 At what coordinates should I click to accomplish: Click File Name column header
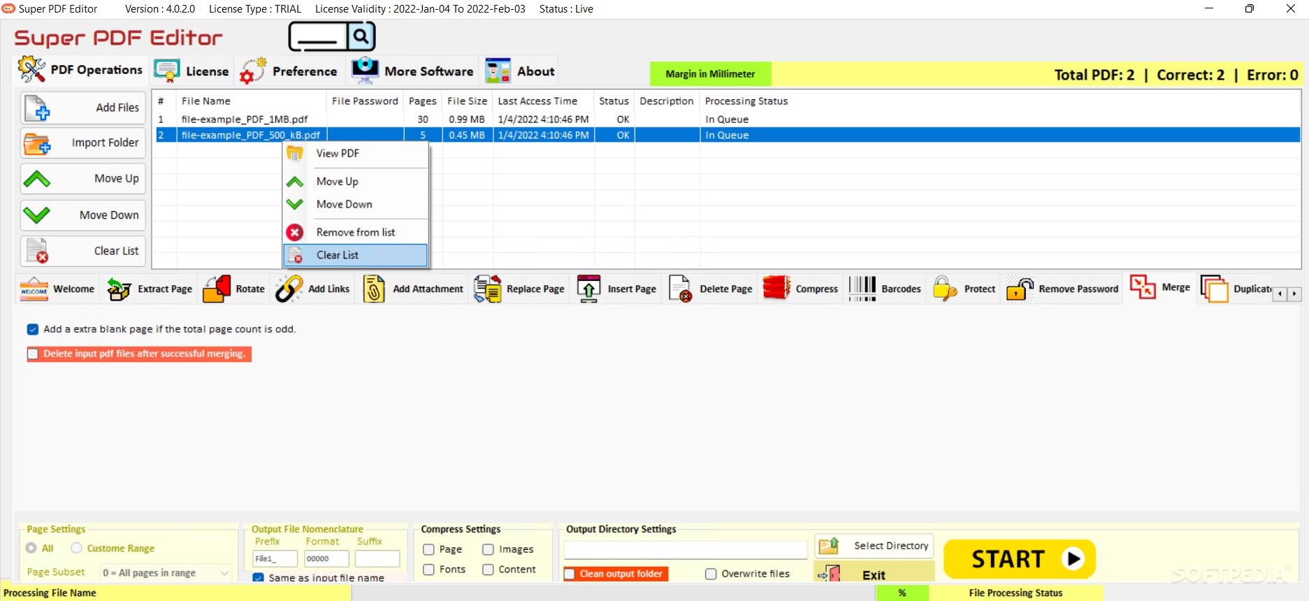click(252, 101)
